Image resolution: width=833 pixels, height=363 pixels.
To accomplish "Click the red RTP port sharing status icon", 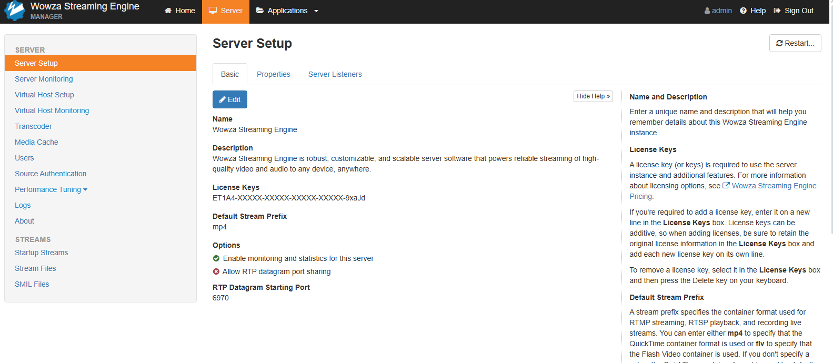I will point(216,271).
